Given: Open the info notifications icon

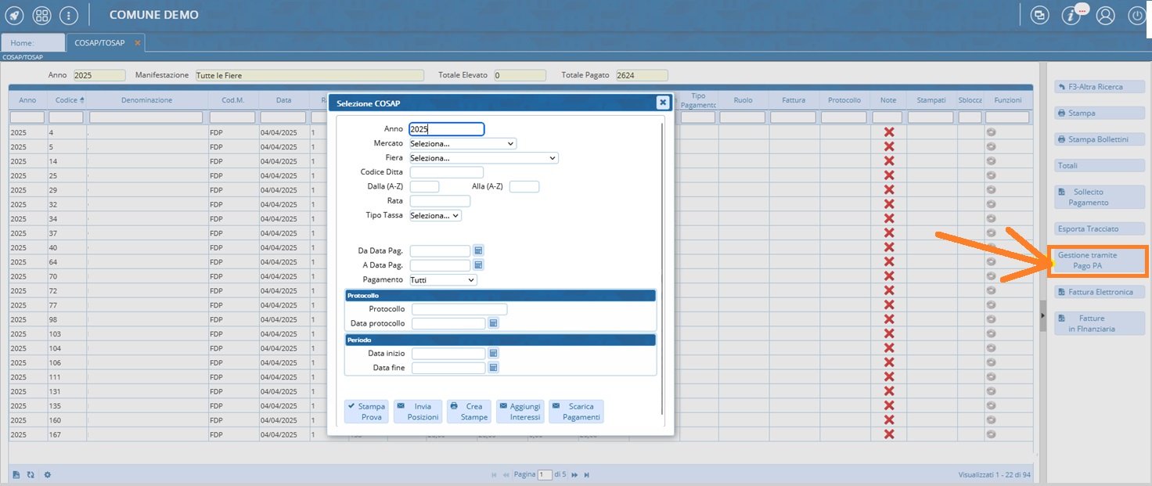Looking at the screenshot, I should pos(1071,15).
